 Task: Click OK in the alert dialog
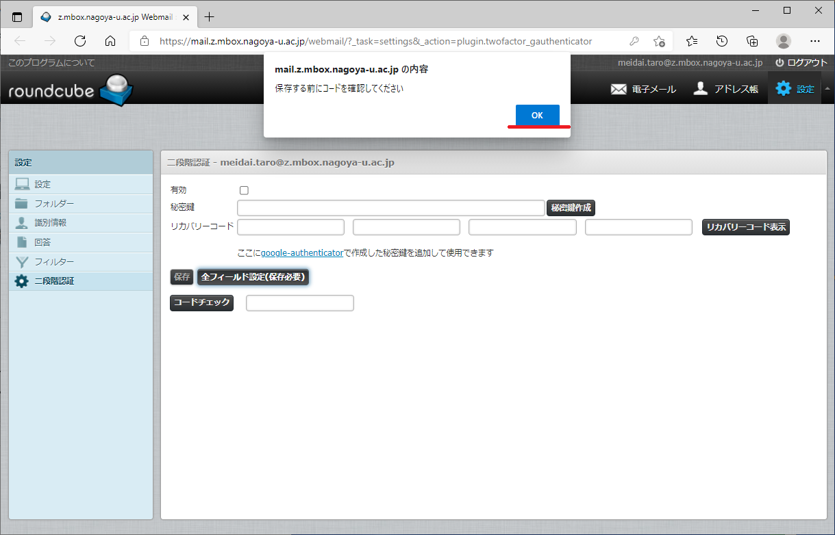[537, 115]
